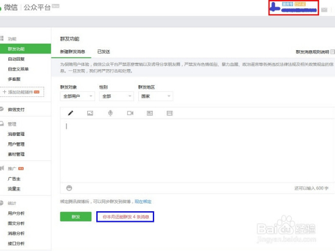Image resolution: width=335 pixels, height=251 pixels.
Task: Open 广告主 in the sidebar
Action: coord(14,178)
